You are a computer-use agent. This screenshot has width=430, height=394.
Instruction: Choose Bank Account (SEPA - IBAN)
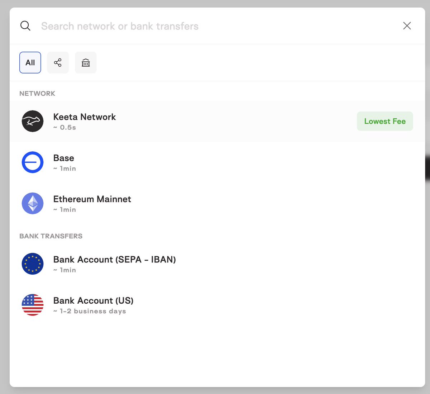click(x=217, y=264)
